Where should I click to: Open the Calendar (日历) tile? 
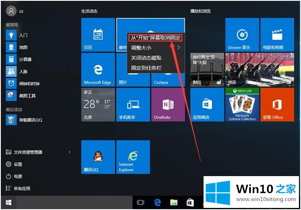click(98, 35)
